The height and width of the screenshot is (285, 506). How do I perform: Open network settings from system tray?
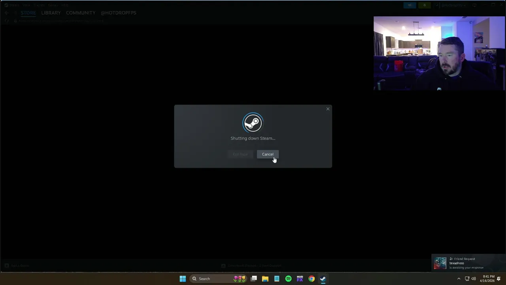pos(467,279)
